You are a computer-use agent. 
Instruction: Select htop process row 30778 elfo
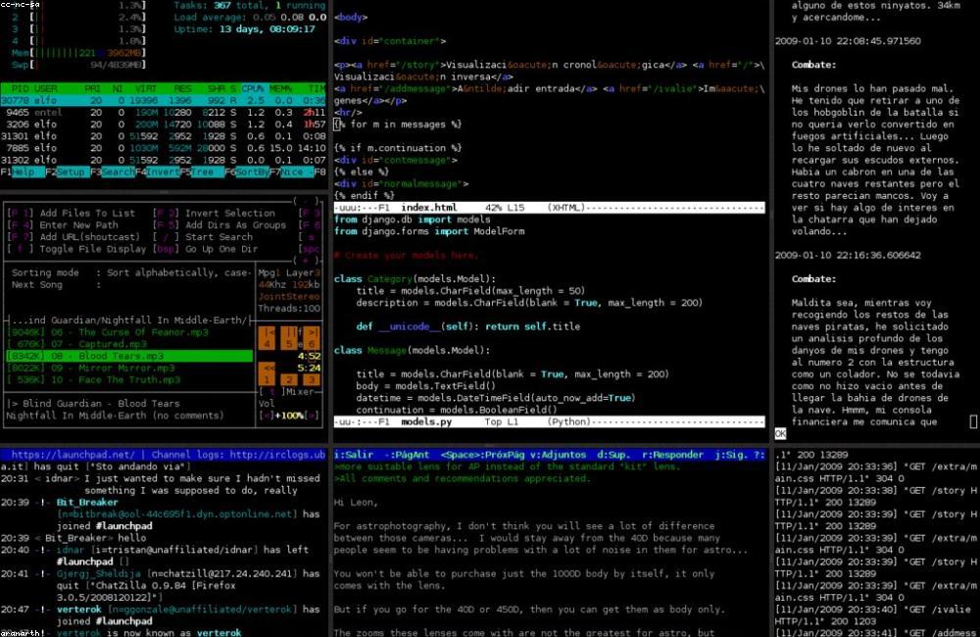click(x=163, y=101)
